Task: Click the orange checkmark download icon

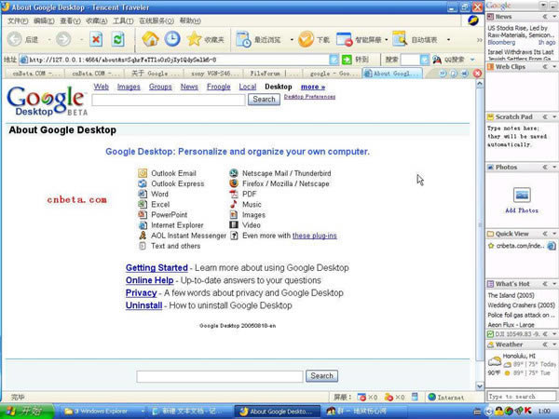Action: [306, 39]
